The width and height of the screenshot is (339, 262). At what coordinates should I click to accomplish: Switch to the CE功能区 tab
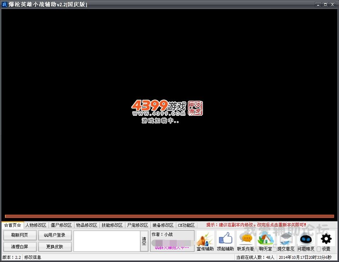pos(186,225)
